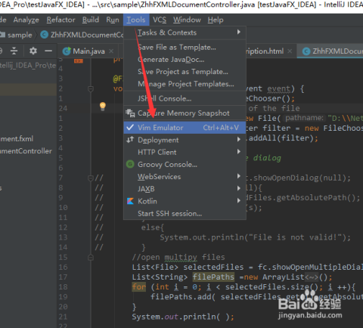Screen dimensions: 363x328
Task: Click the collapse all icon in project panel
Action: tap(14, 51)
